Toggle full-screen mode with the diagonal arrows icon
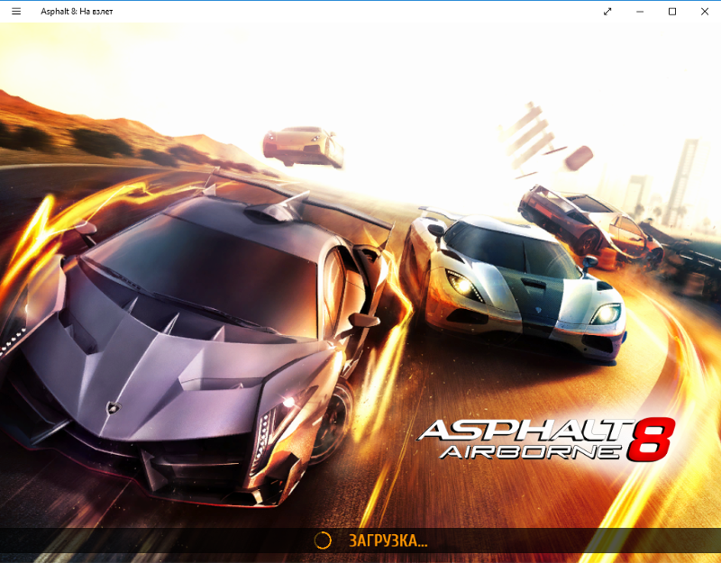Viewport: 721px width, 563px height. (607, 12)
